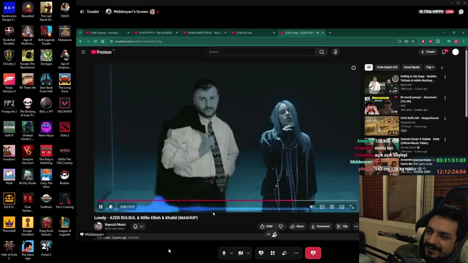
Task: Open the YouTube hamburger guide menu
Action: [x=83, y=52]
